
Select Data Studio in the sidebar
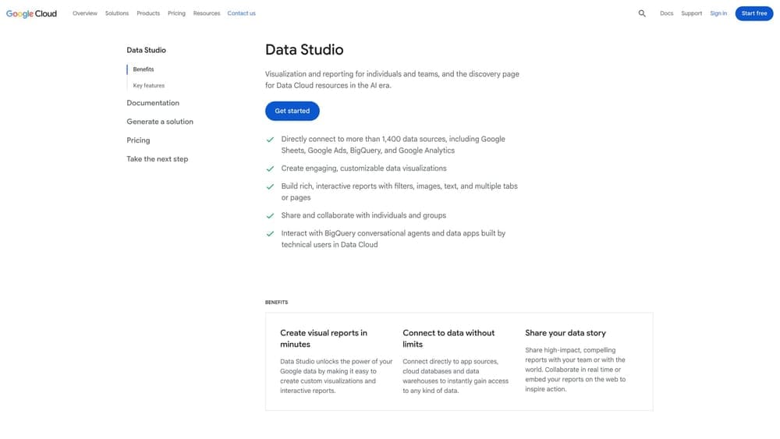coord(147,50)
